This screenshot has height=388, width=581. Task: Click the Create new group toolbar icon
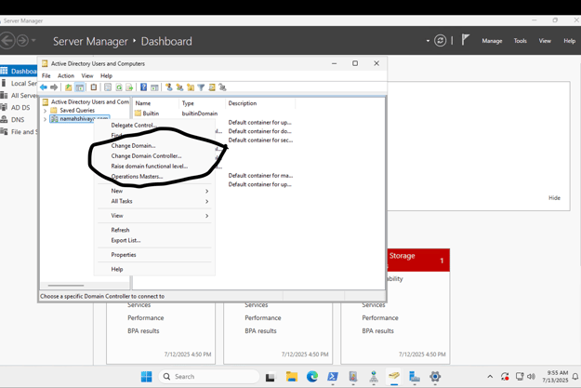[x=179, y=87]
